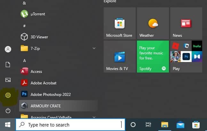Open the Weather tile
Image resolution: width=207 pixels, height=131 pixels.
[x=153, y=23]
